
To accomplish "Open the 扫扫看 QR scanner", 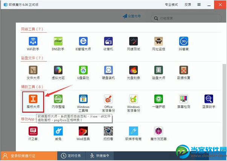I will click(108, 134).
